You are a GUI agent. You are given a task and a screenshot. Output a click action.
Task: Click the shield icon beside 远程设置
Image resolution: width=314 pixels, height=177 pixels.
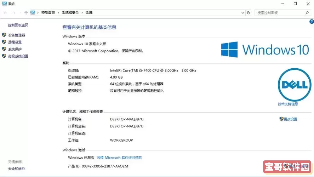[4, 42]
